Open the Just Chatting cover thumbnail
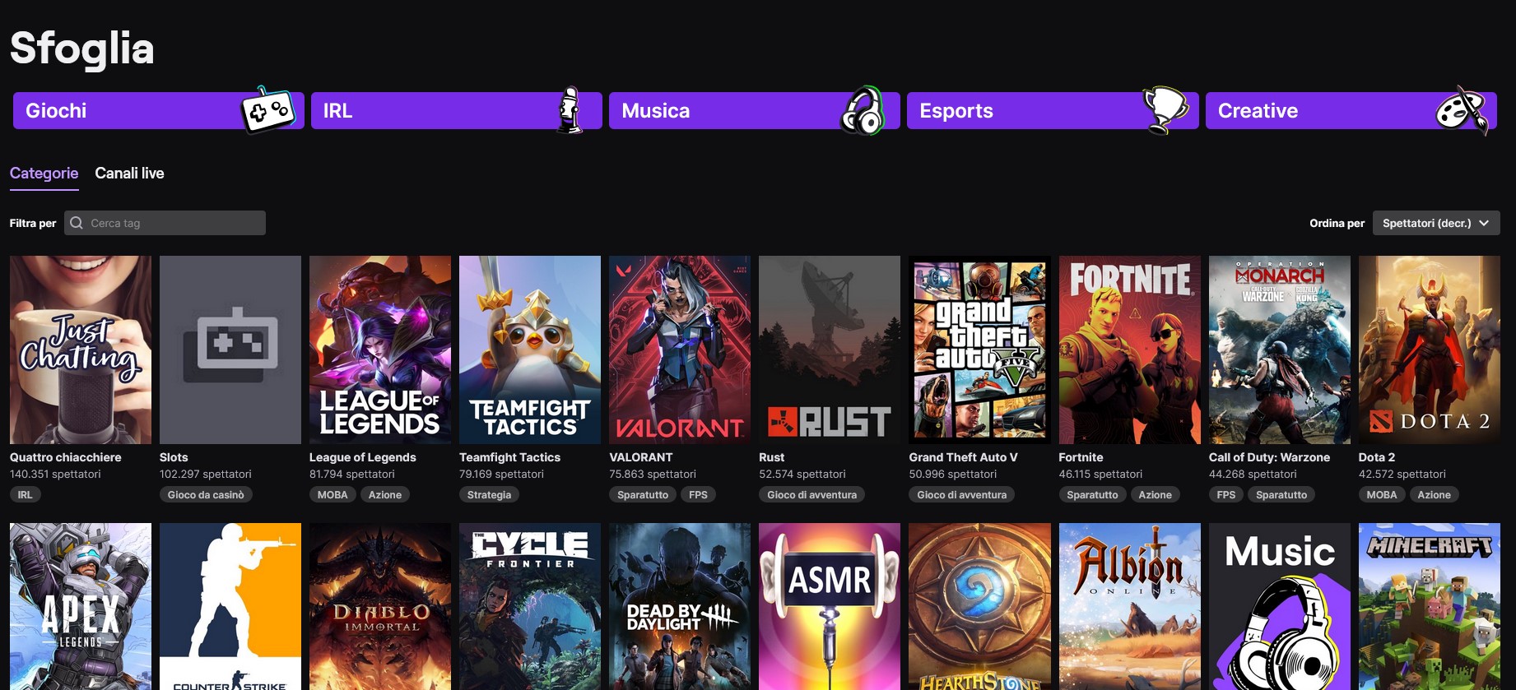The image size is (1516, 690). point(81,350)
